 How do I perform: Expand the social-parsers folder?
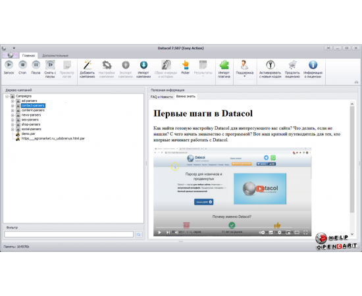click(x=13, y=129)
